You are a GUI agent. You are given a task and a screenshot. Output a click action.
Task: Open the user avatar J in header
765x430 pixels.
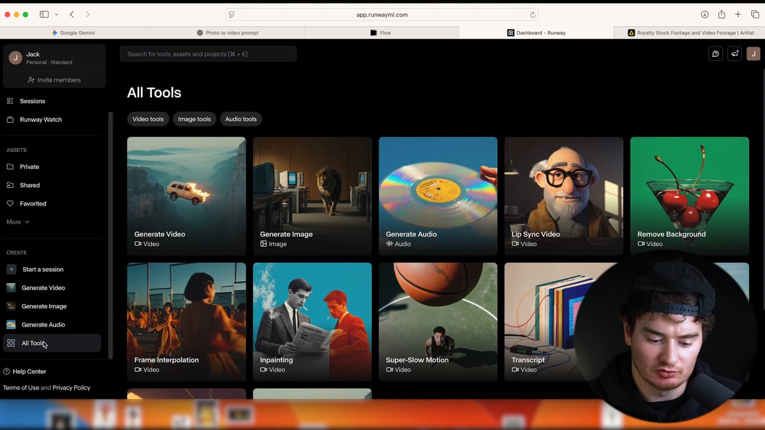tap(753, 54)
